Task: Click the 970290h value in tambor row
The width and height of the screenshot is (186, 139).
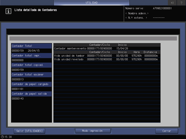Action: tap(137, 56)
